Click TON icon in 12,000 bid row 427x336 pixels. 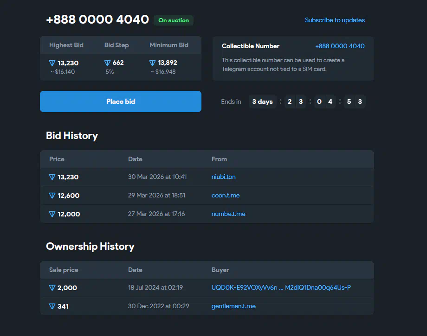(52, 214)
